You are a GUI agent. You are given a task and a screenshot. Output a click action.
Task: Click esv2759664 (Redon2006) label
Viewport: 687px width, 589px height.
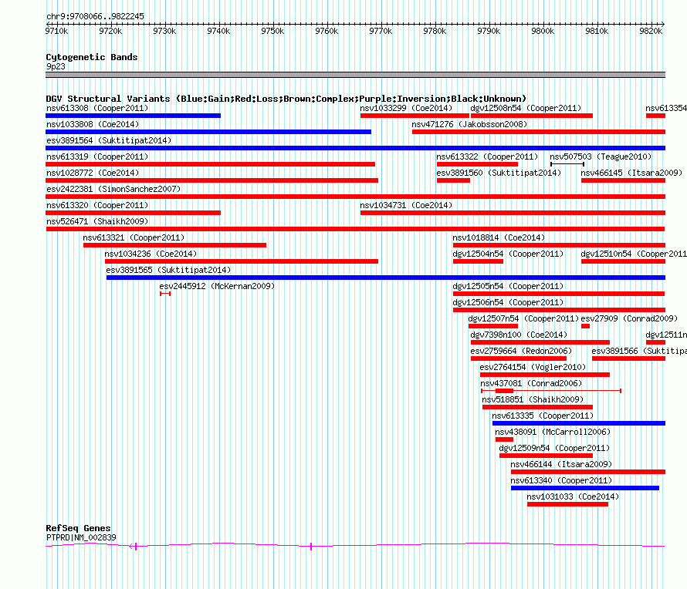point(521,351)
